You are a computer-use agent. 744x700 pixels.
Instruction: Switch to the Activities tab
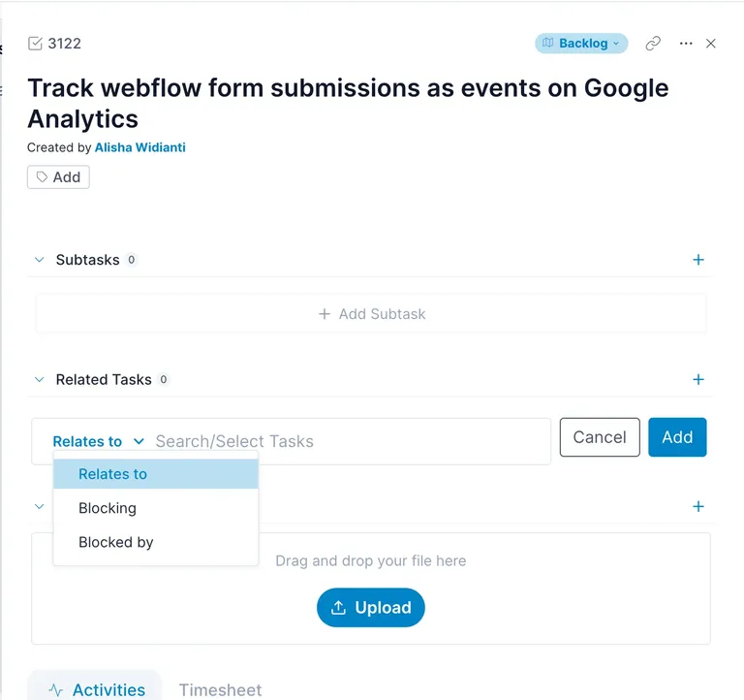[95, 689]
